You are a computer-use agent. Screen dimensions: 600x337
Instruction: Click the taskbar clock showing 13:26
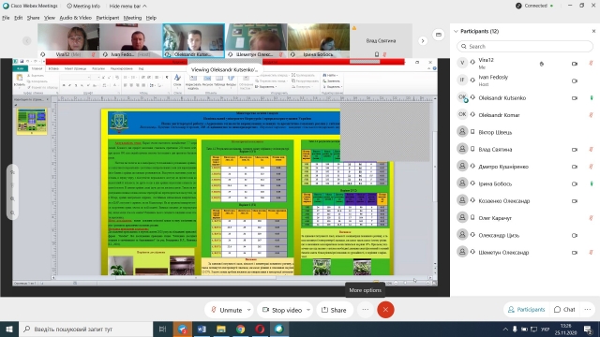[565, 329]
